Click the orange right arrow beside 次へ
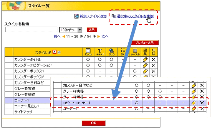The image size is (212, 129). [x=99, y=36]
